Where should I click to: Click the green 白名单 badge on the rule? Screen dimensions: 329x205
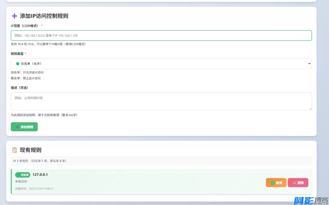pyautogui.click(x=22, y=175)
